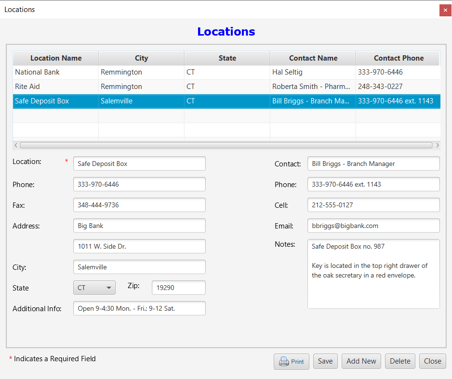Delete the selected location
The image size is (452, 379).
click(x=400, y=361)
